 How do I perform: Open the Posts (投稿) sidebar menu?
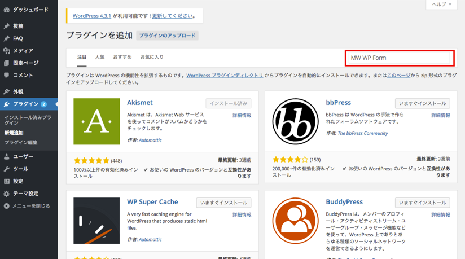tap(18, 26)
